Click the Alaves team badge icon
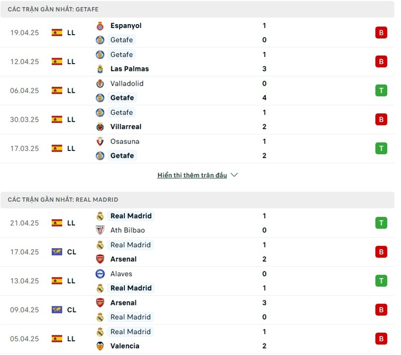Viewport: 401px width, 355px height. 100,274
